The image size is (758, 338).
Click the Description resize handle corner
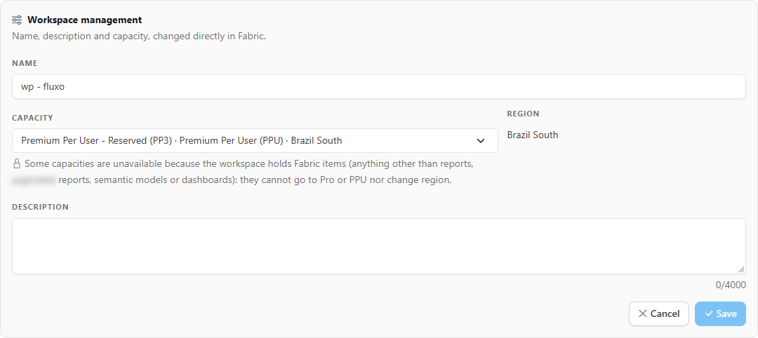(x=742, y=270)
